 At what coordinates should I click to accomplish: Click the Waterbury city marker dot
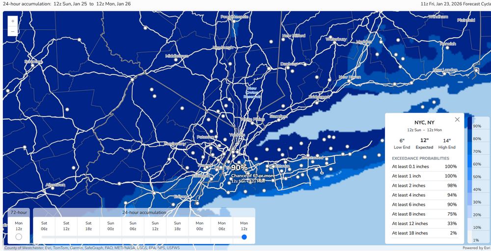pos(334,42)
